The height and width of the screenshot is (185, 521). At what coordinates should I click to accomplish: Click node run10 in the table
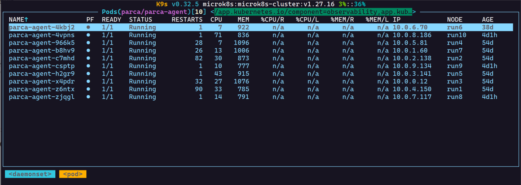pos(457,35)
